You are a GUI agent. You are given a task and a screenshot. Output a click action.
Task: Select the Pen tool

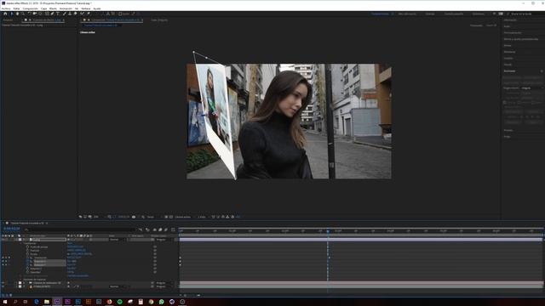[x=52, y=14]
